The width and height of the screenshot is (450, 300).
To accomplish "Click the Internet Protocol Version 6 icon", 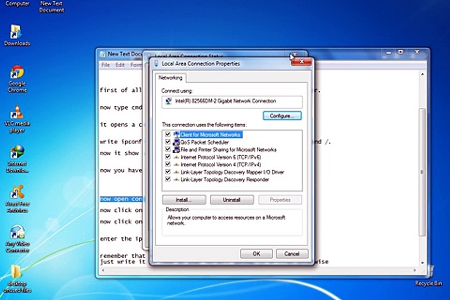I will [x=176, y=157].
